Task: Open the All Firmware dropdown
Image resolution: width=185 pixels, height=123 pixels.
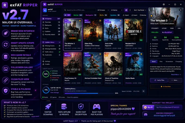Action: (x=103, y=10)
